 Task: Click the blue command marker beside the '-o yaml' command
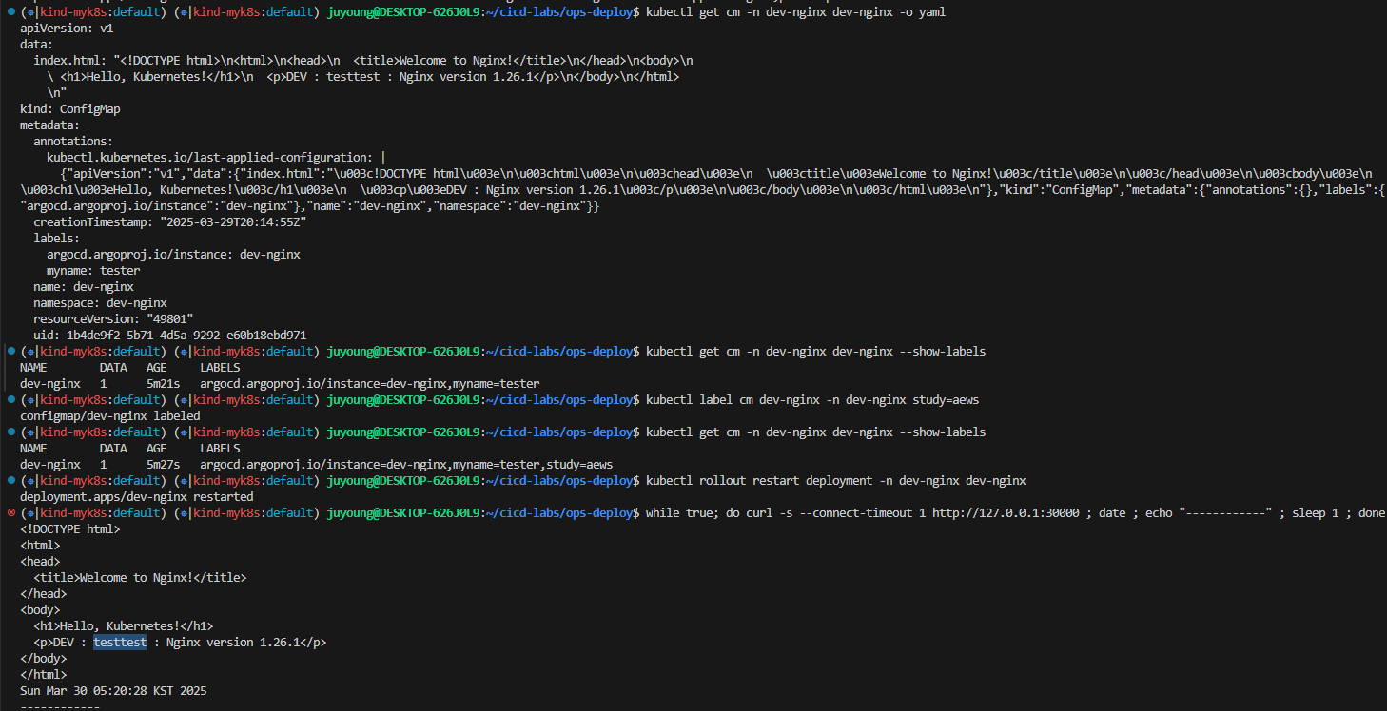[x=10, y=12]
